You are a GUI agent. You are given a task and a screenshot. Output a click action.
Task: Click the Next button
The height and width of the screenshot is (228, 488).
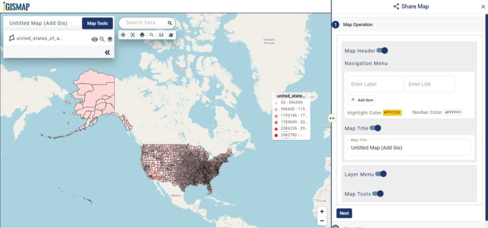[x=344, y=213]
